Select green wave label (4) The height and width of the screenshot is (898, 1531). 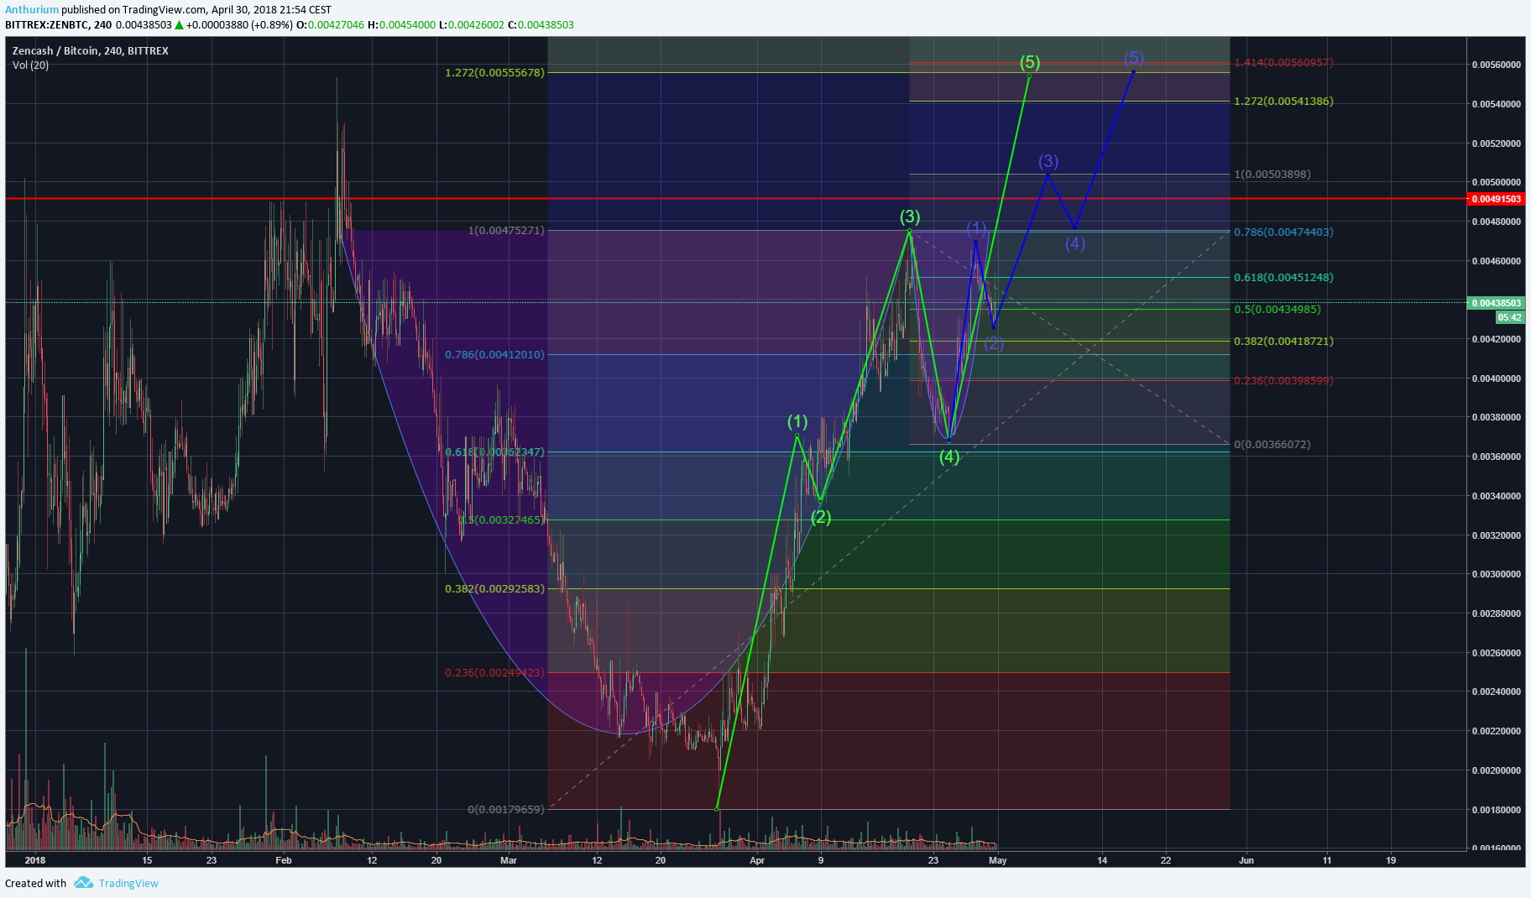pyautogui.click(x=948, y=457)
